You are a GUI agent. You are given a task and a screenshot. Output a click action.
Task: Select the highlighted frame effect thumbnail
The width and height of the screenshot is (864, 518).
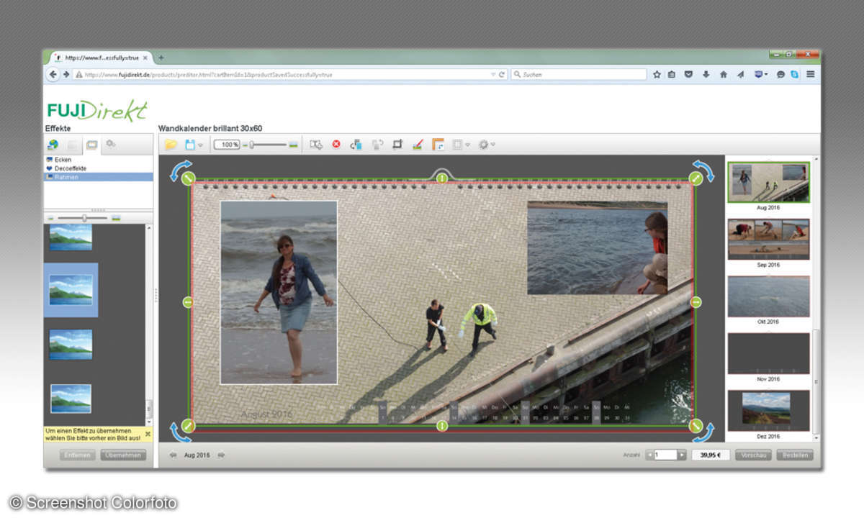(71, 290)
